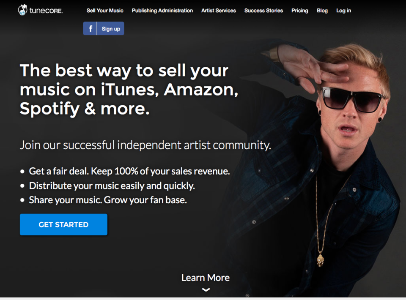This screenshot has height=300, width=406.
Task: Click the tunecore wordmark text
Action: click(46, 11)
